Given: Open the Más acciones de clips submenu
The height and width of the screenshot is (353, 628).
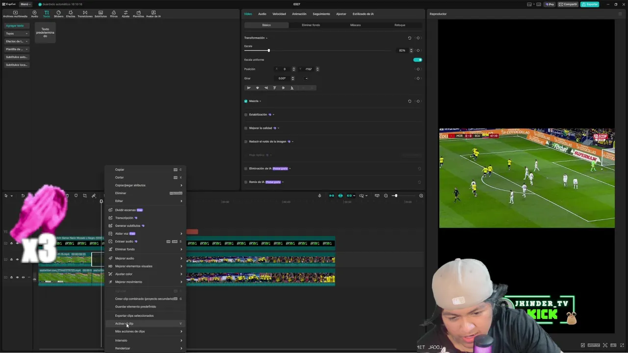Looking at the screenshot, I should [x=146, y=331].
